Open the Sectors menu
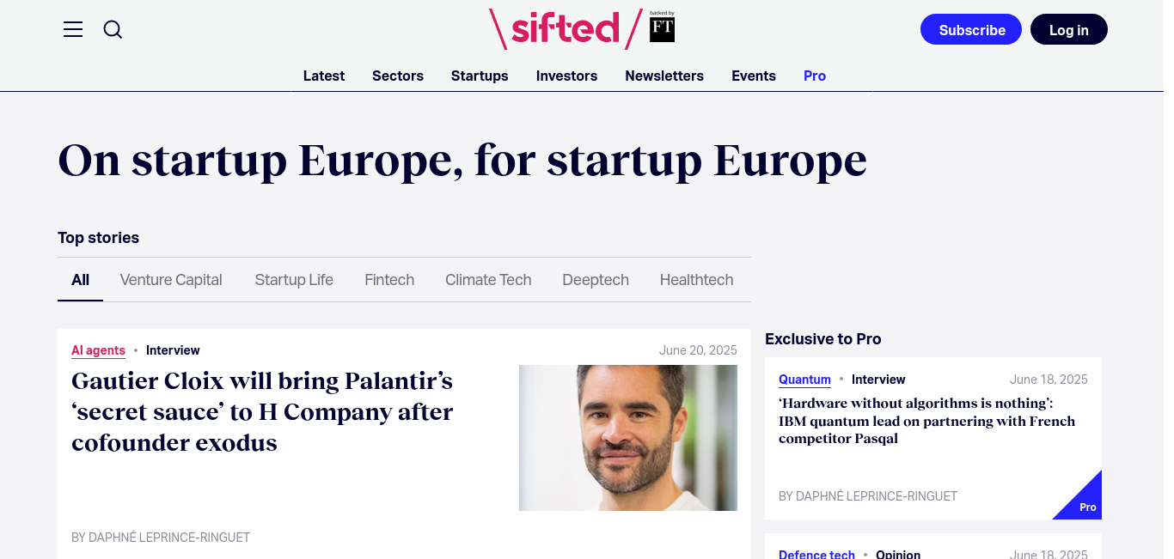 coord(398,76)
